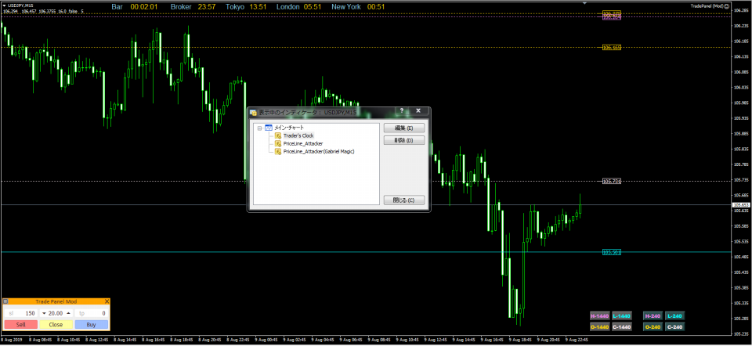Toggle the O-1440 open line button
The width and height of the screenshot is (752, 346).
600,326
